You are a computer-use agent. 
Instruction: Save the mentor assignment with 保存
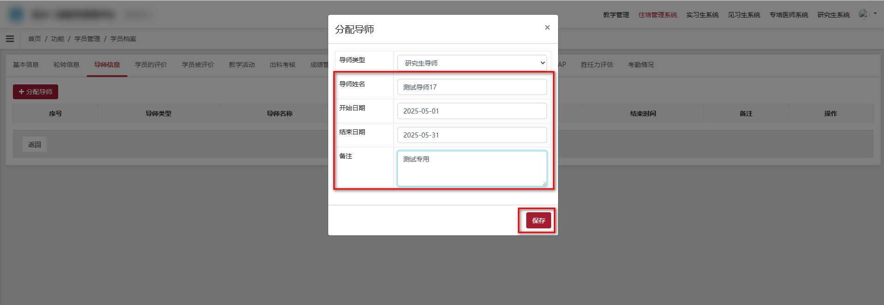(538, 221)
